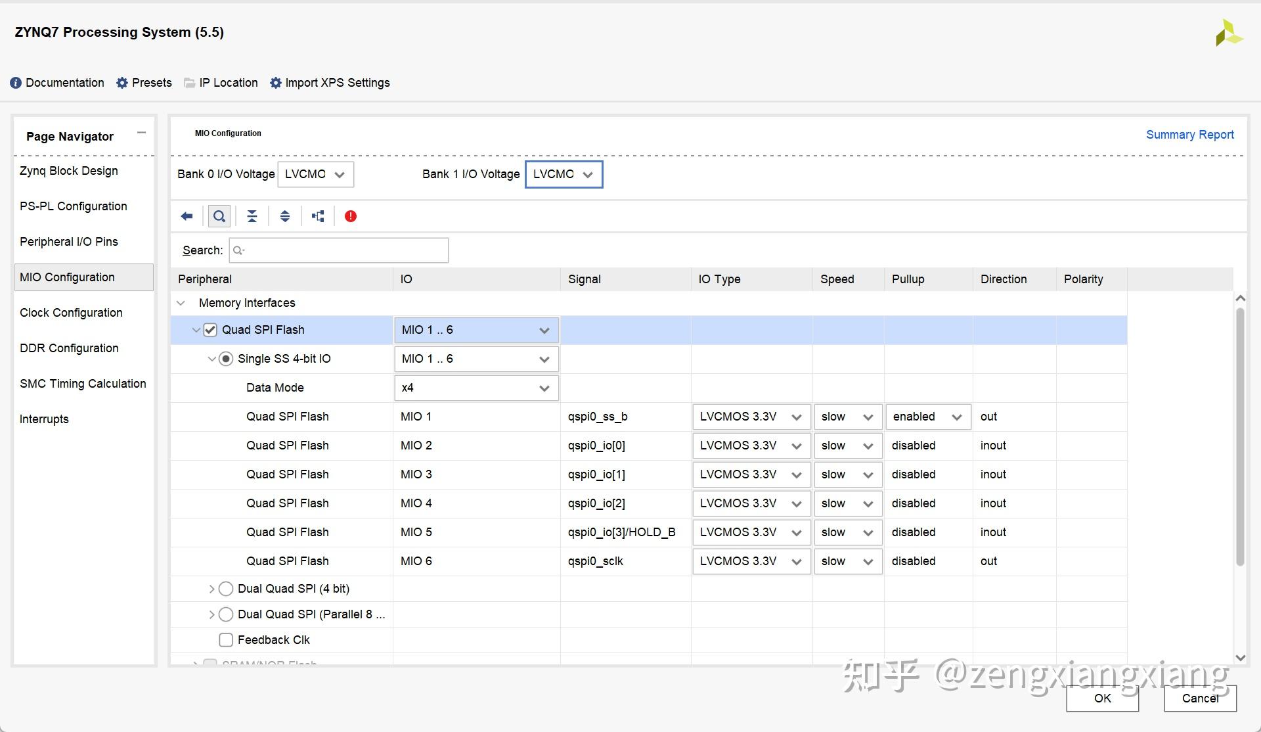Screen dimensions: 1261x732
Task: Click the Expand All toolbar icon
Action: tap(285, 216)
